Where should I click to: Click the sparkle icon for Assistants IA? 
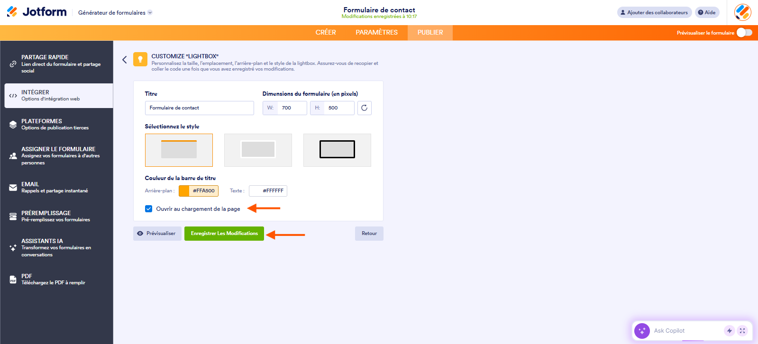point(13,248)
